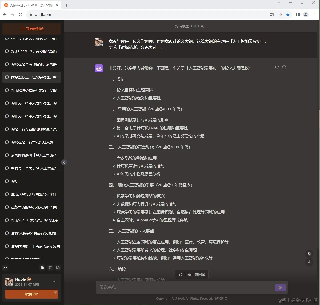Screen dimensions: 320x305
Task: Click chat icon beside 你好 conversation
Action: coord(7,181)
